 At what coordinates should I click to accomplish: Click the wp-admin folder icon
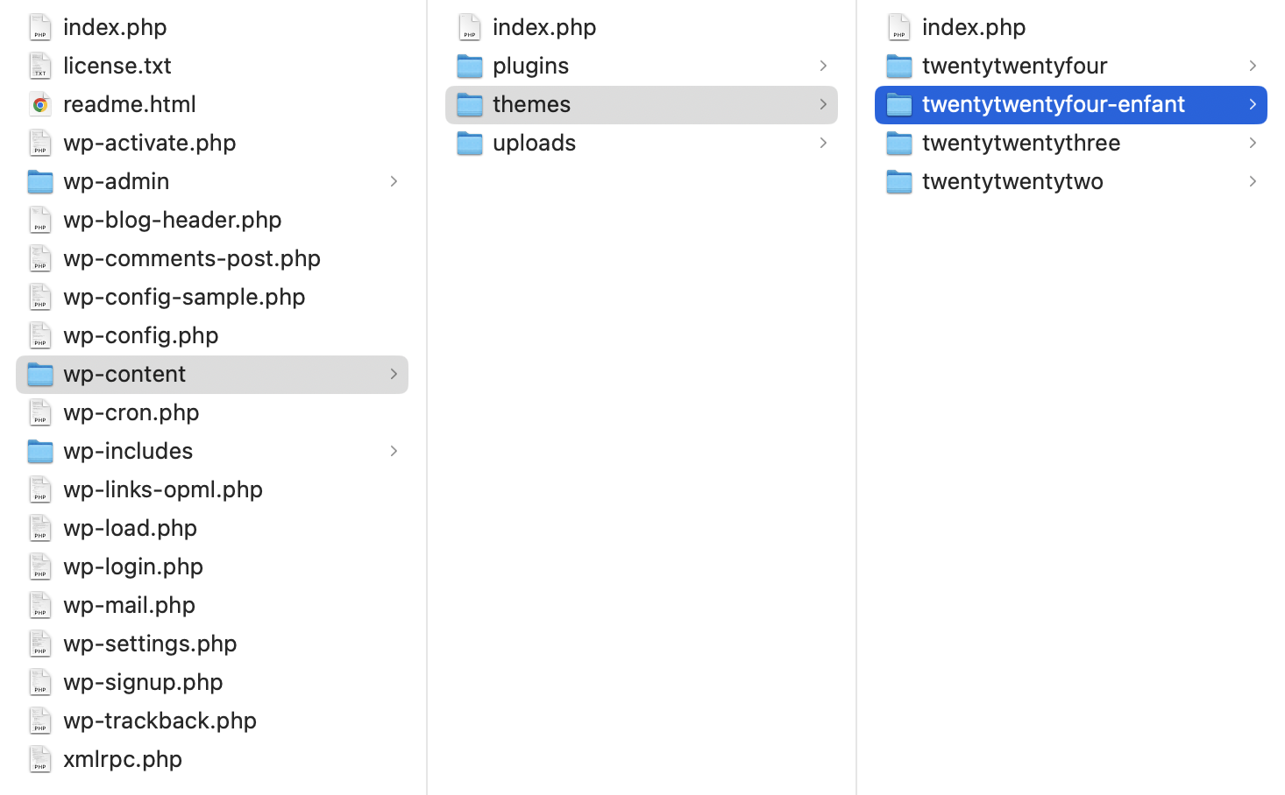[40, 181]
